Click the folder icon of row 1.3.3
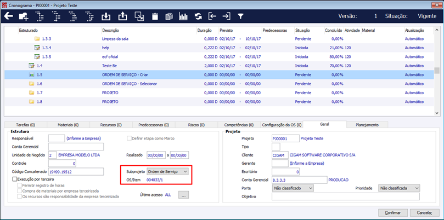Viewport: 444px width, 220px height. 37,39
